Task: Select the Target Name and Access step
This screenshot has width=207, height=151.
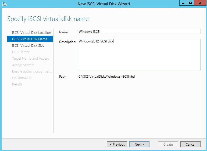Action: click(30, 58)
